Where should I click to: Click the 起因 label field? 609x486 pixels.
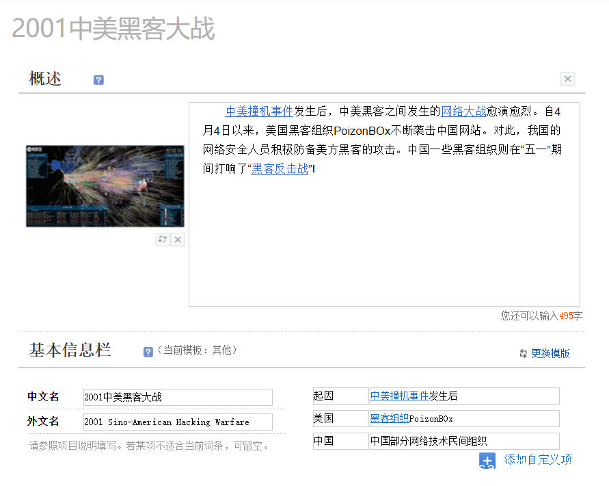click(340, 396)
